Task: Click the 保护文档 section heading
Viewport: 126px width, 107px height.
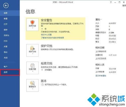Action: tap(47, 46)
